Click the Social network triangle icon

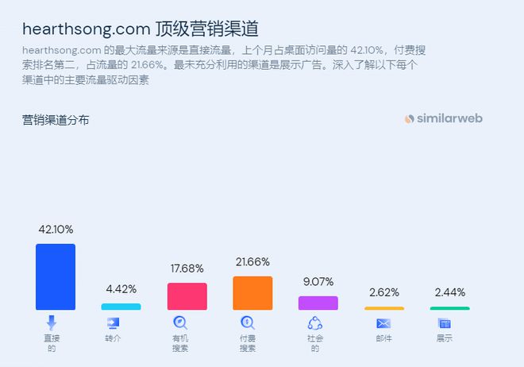pyautogui.click(x=315, y=323)
